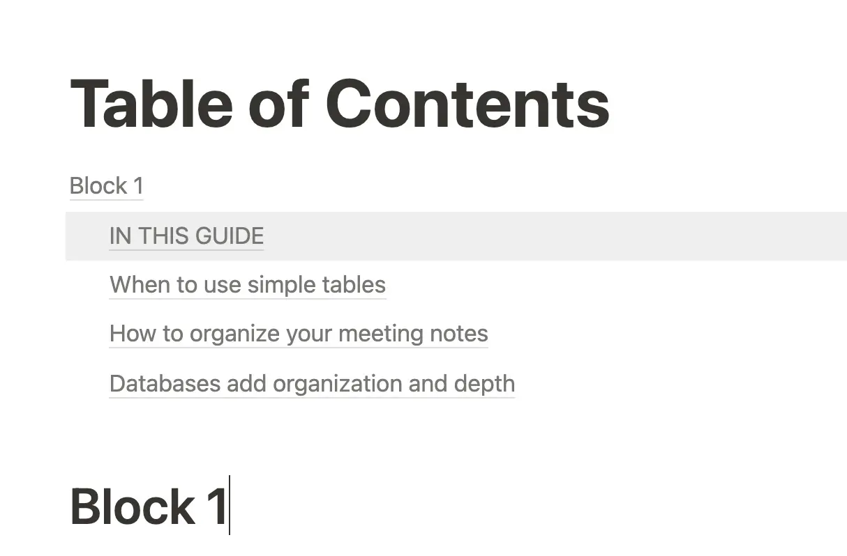Click empty highlighted area right of "IN THIS GUIDE"
The image size is (847, 556).
click(551, 236)
